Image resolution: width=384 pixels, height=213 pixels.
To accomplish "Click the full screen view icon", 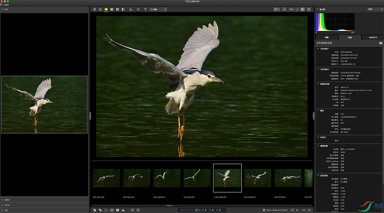I will pos(138,9).
